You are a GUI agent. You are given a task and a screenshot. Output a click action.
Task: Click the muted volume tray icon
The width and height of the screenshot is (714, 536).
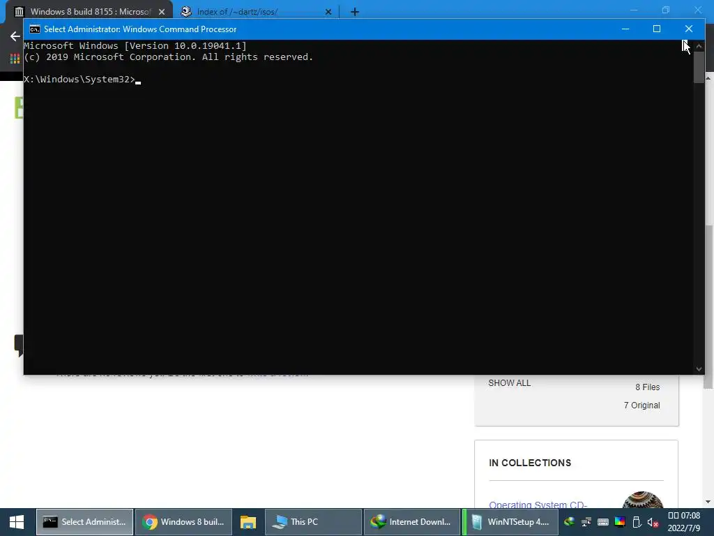(653, 522)
